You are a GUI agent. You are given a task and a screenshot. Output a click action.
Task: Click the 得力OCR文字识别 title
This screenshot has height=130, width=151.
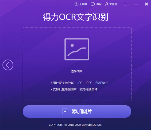(75, 17)
